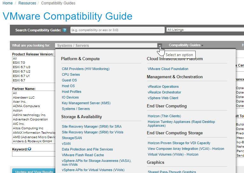244x173 pixels.
Task: Click the blue help icon beside Search Compatibility Guide
Action: (65, 30)
